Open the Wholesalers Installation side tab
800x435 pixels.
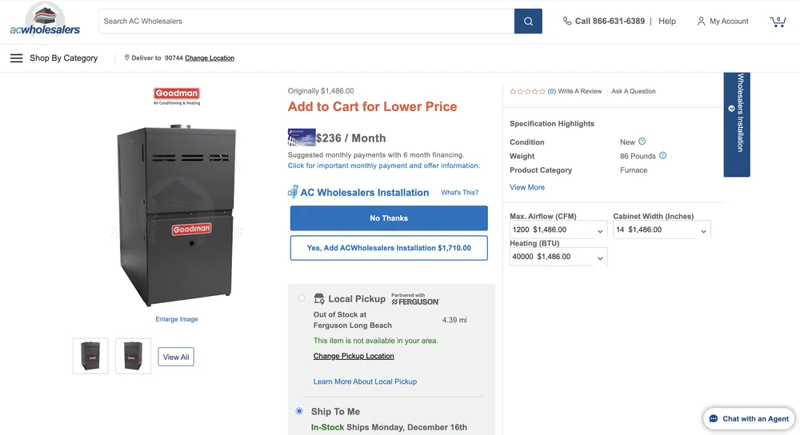[737, 124]
